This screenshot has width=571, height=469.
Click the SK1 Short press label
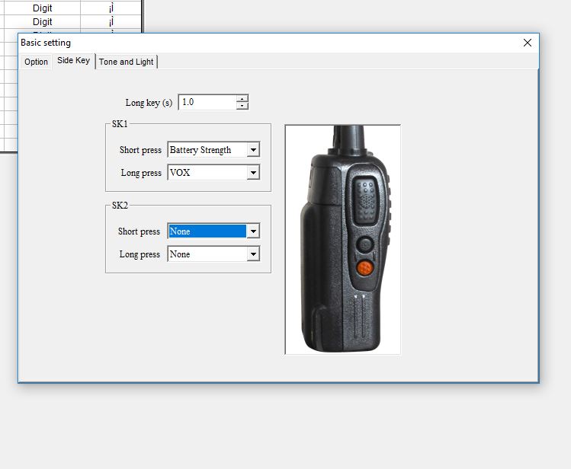140,150
